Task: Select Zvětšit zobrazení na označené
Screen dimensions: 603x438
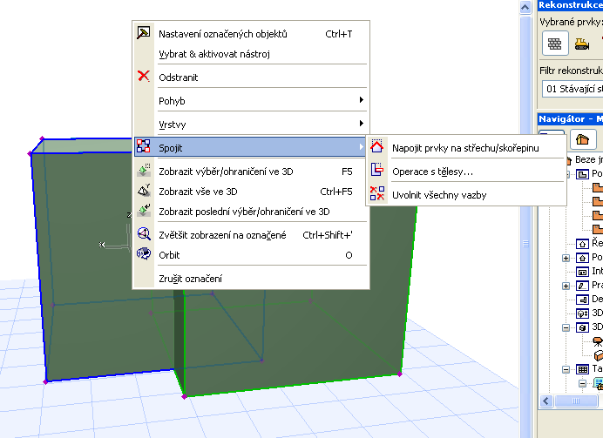Action: click(252, 235)
